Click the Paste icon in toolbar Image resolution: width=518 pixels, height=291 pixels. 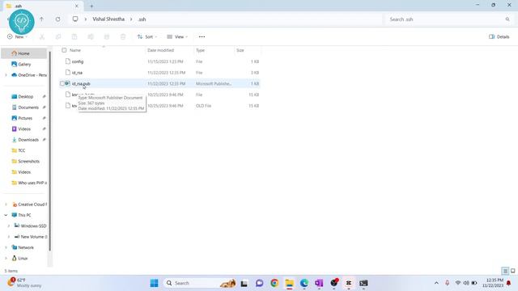coord(74,36)
